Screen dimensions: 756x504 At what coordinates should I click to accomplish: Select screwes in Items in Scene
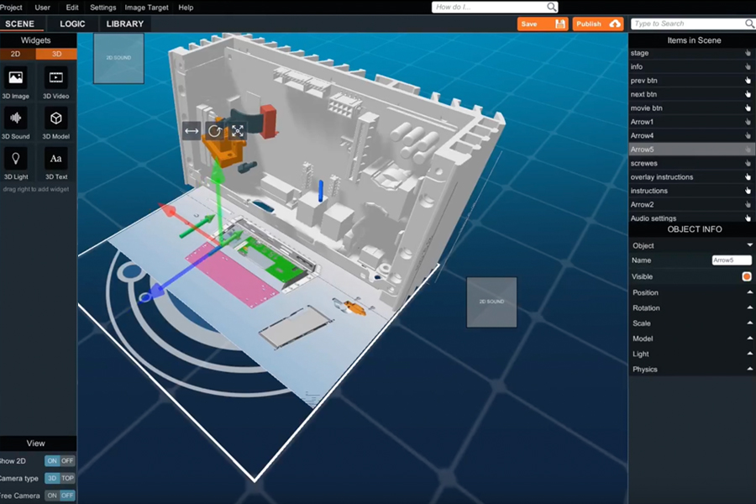tap(692, 163)
